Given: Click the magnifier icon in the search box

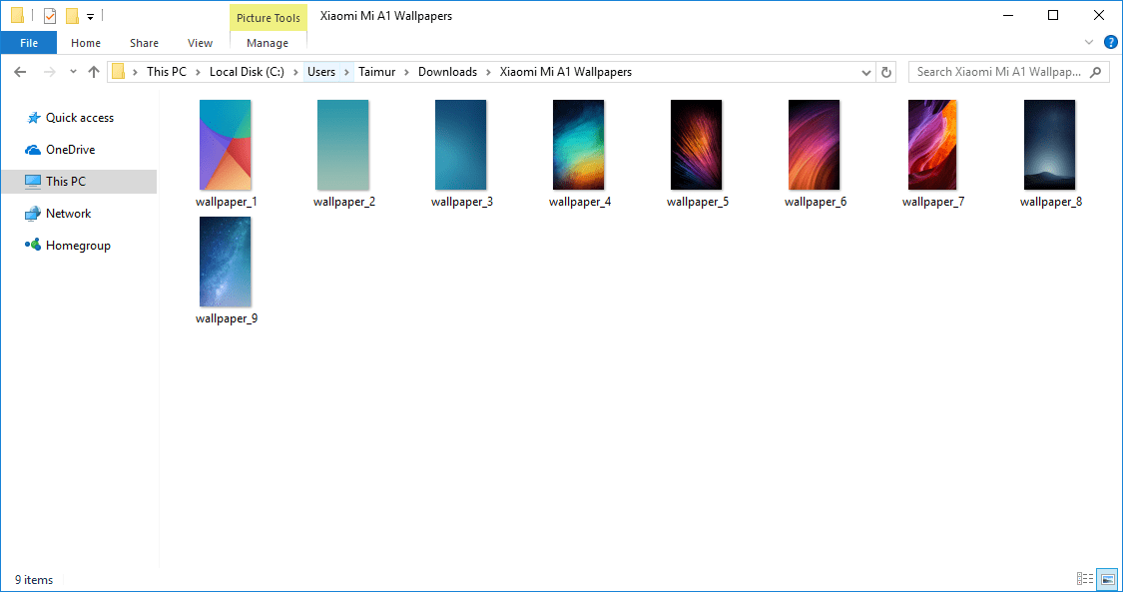Looking at the screenshot, I should point(1096,72).
